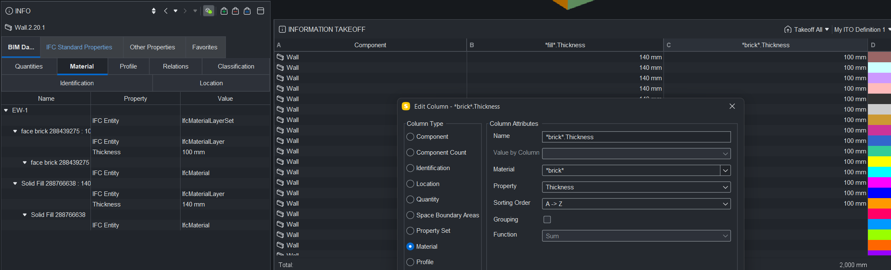This screenshot has height=270, width=891.
Task: Add to selection basket with the green plus bag
Action: pyautogui.click(x=224, y=11)
